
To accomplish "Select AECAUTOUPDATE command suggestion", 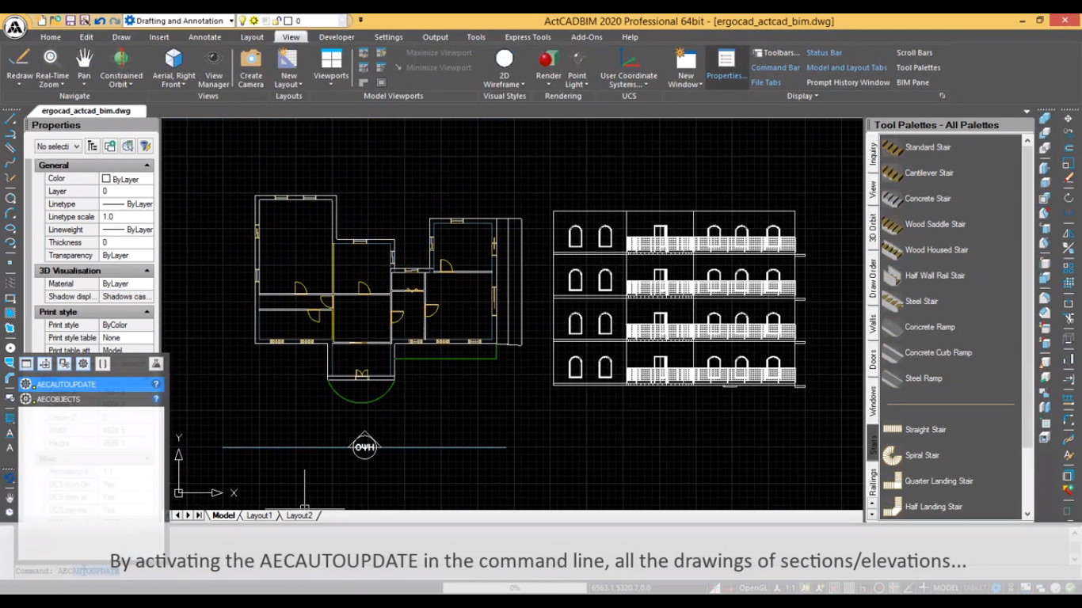I will point(91,384).
